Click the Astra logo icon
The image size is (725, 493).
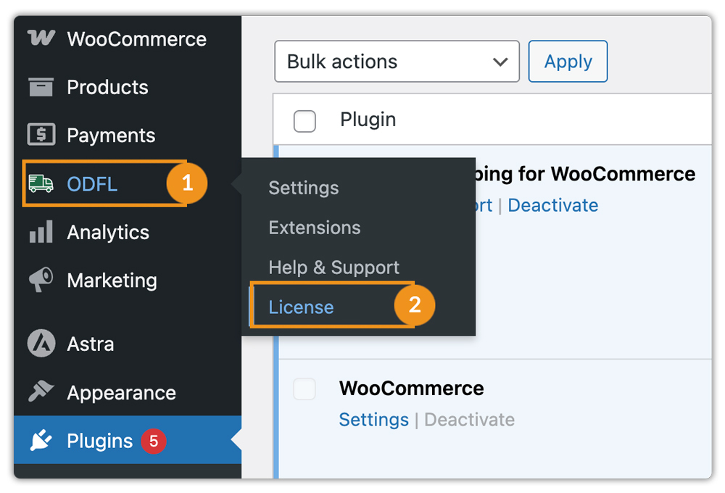41,344
